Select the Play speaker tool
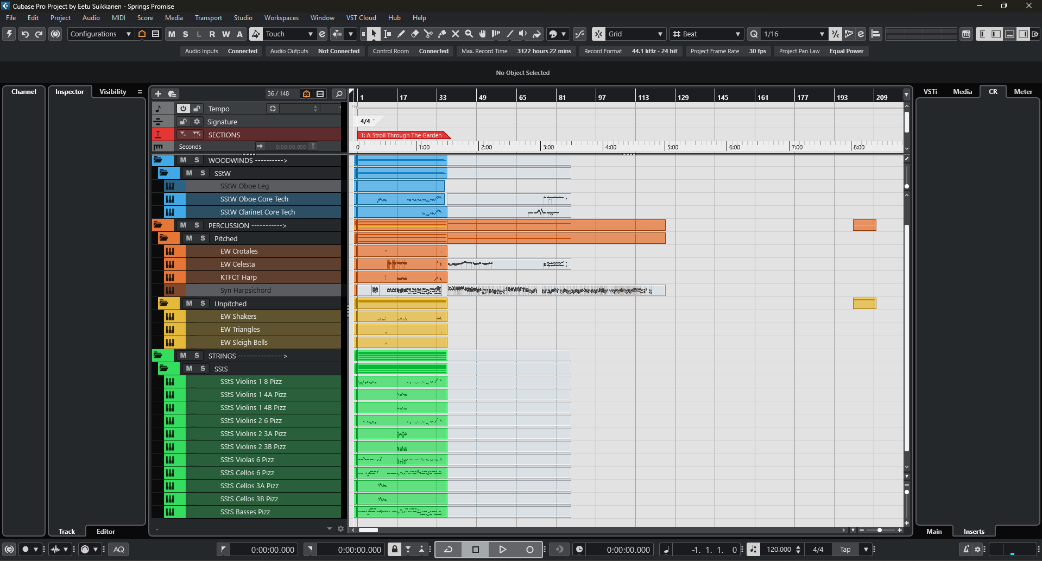Image resolution: width=1042 pixels, height=561 pixels. (523, 34)
